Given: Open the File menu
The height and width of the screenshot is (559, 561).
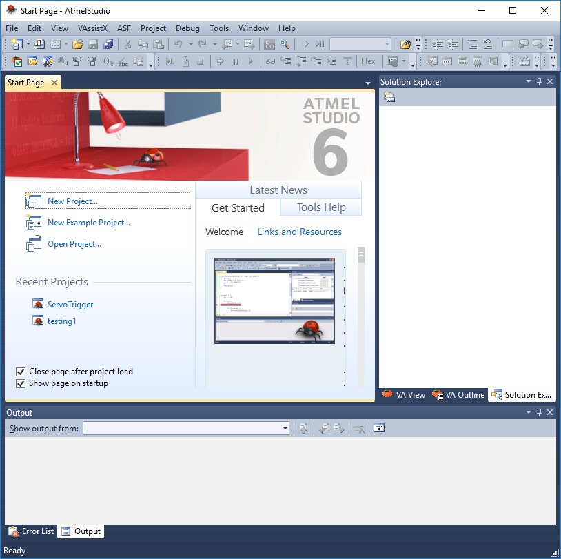Looking at the screenshot, I should (12, 28).
